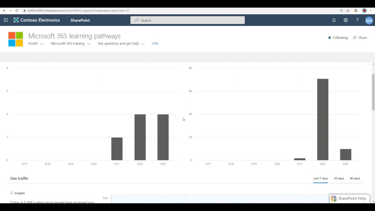The width and height of the screenshot is (375, 211).
Task: Expand the Ask questions and get help chevron
Action: [143, 44]
